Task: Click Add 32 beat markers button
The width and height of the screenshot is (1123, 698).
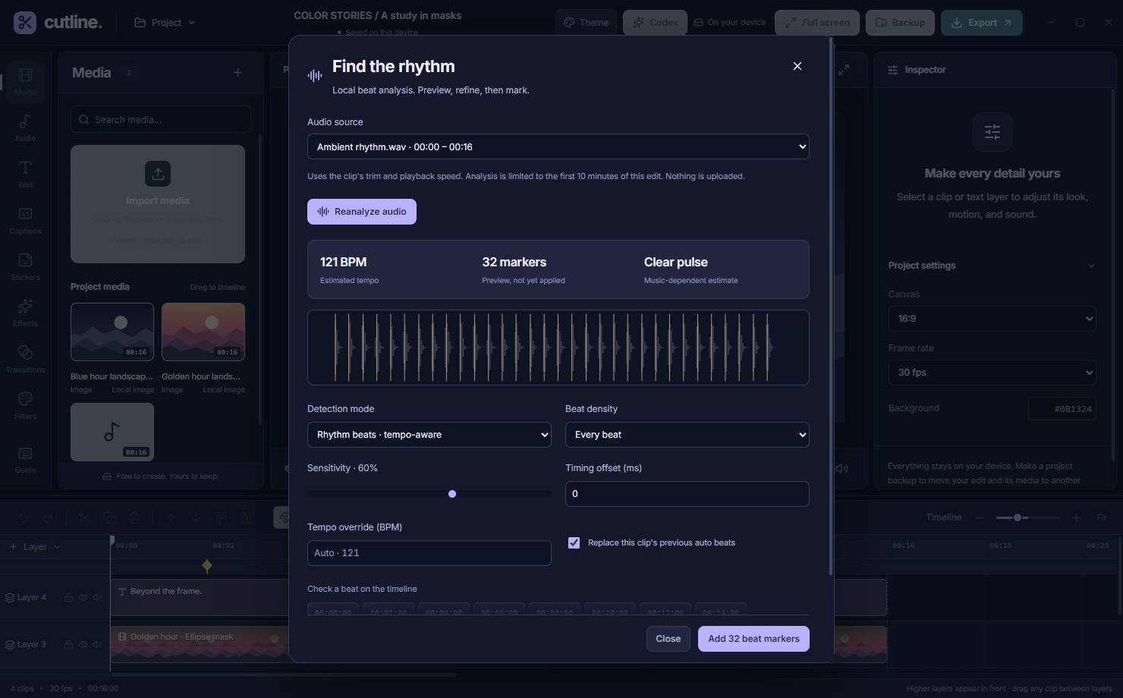Action: [x=753, y=639]
